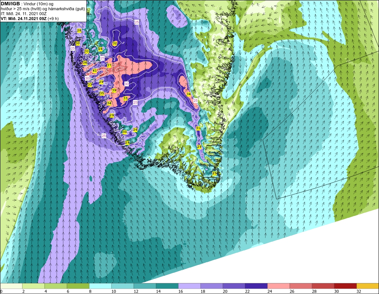Image resolution: width=379 pixels, height=294 pixels.
Task: Select the 'VT: Mið. 24.11.2021 09Z' valid time
Action: coord(23,18)
